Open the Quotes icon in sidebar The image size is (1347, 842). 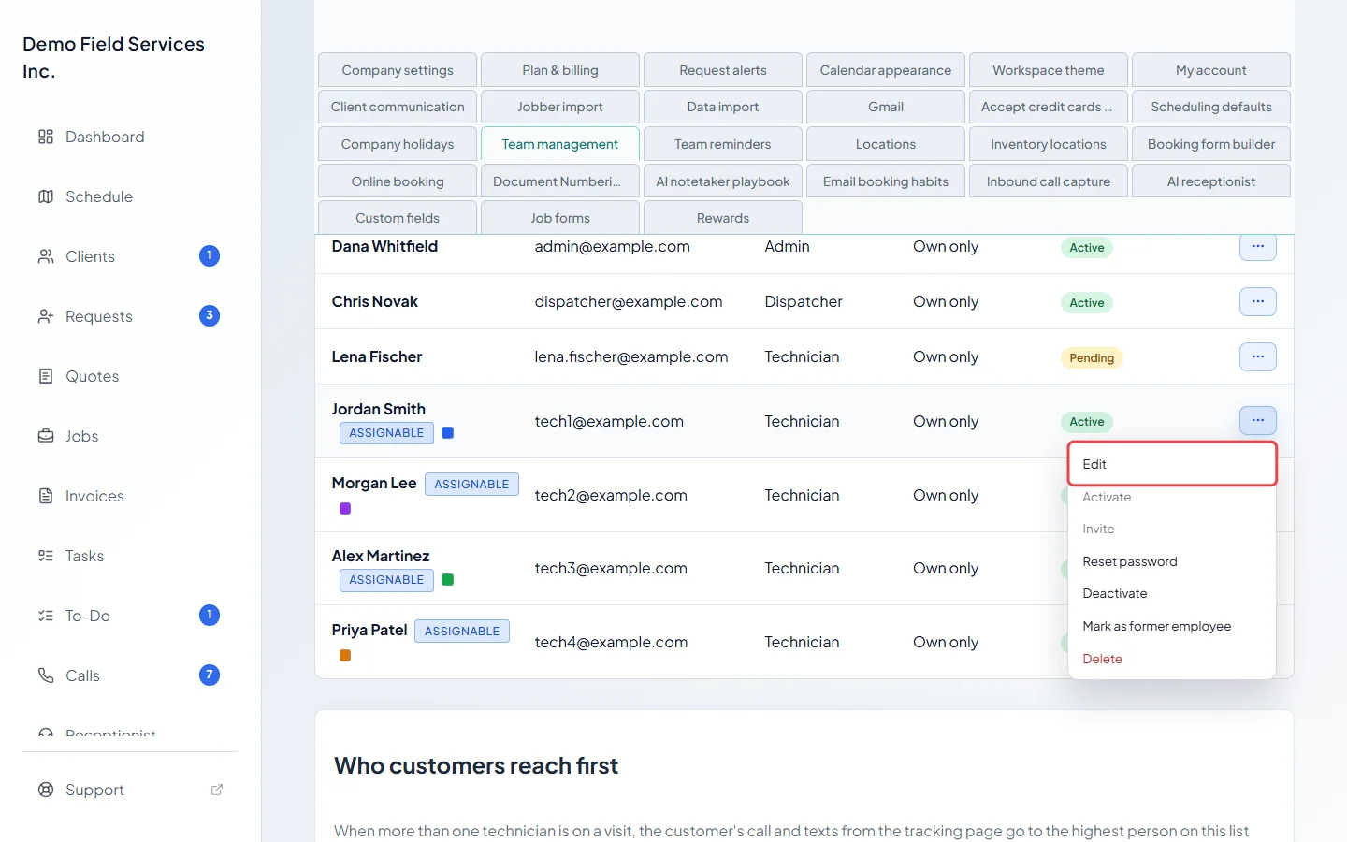click(x=46, y=376)
